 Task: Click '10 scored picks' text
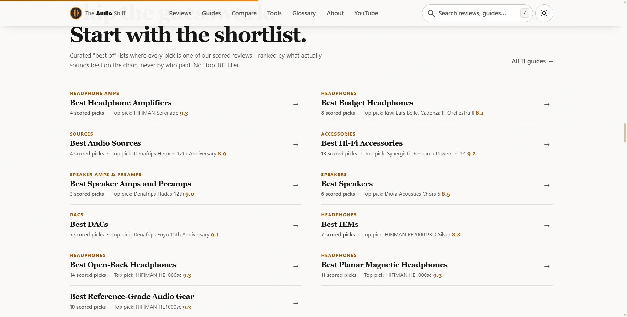88,307
